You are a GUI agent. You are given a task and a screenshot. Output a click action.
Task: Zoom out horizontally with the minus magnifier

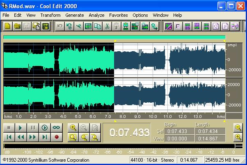83,128
